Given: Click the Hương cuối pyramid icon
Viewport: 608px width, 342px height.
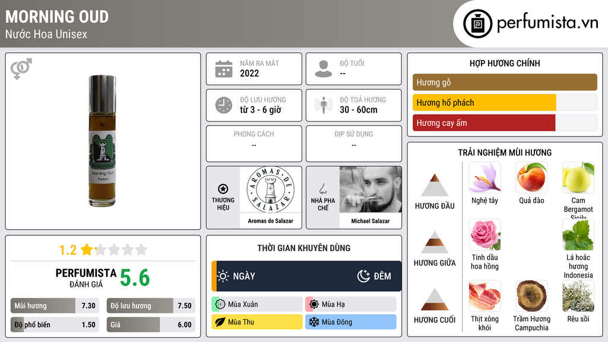Looking at the screenshot, I should (435, 299).
